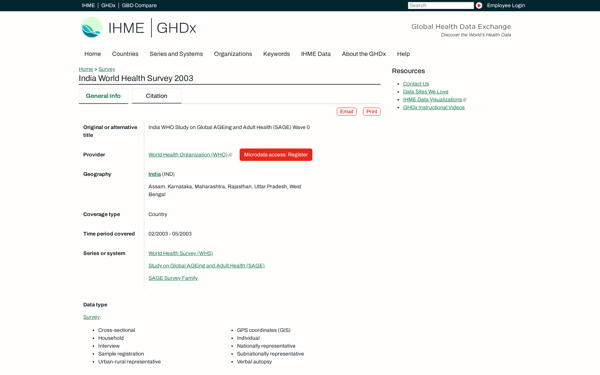Click the 'GPS coordinates (GIS)' list item

point(264,330)
